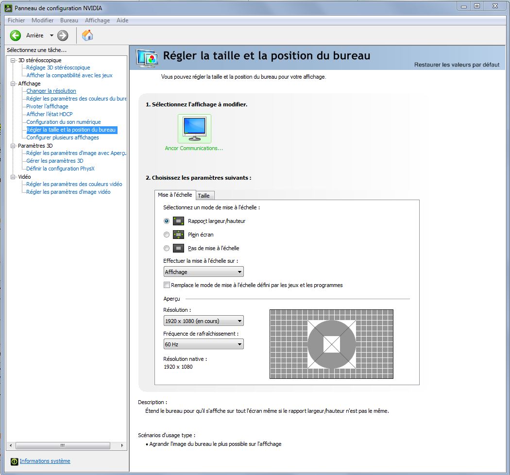Open the Modifier menu
This screenshot has width=510, height=475.
click(x=42, y=20)
